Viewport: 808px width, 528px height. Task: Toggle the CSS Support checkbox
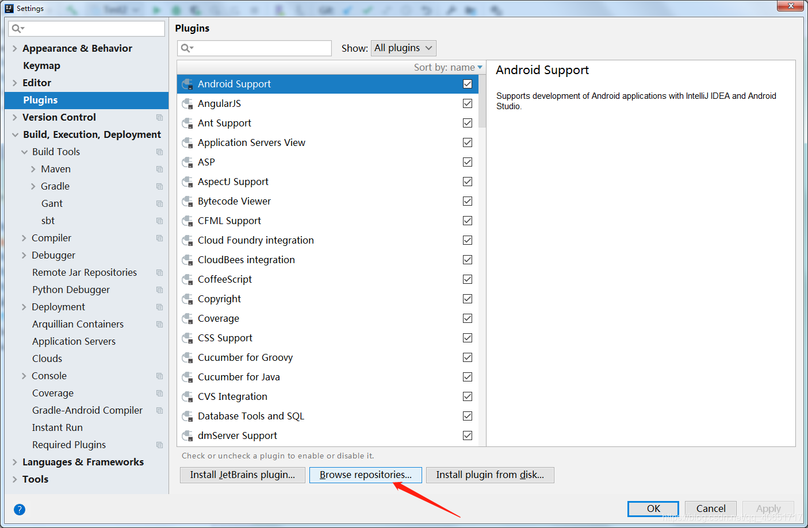tap(468, 338)
